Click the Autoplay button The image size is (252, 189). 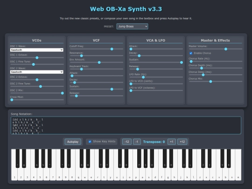[x=73, y=142]
